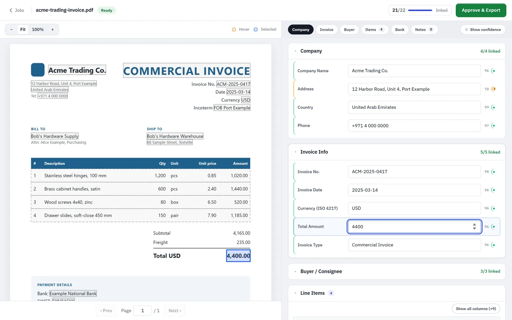This screenshot has height=320, width=512.
Task: Switch to the Invoice tab
Action: coord(326,29)
